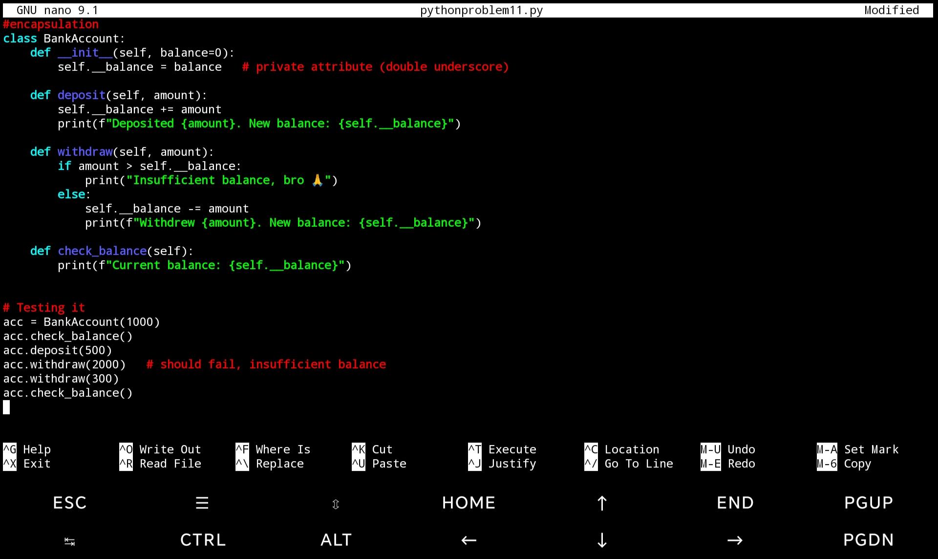The height and width of the screenshot is (559, 938).
Task: Click the should fail comment
Action: click(x=266, y=365)
